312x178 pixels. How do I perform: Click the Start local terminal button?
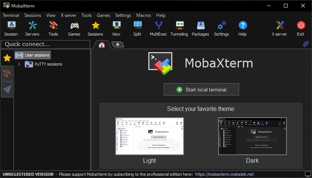201,90
